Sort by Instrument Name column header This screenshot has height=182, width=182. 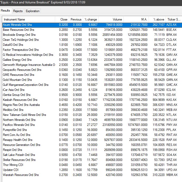click(x=28, y=19)
